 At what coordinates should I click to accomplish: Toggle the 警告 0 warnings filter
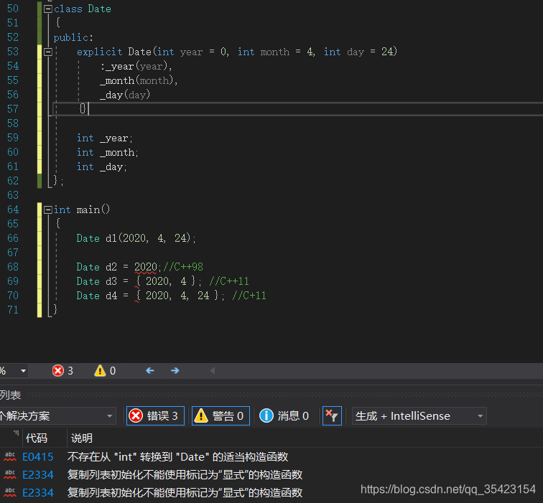pyautogui.click(x=221, y=416)
